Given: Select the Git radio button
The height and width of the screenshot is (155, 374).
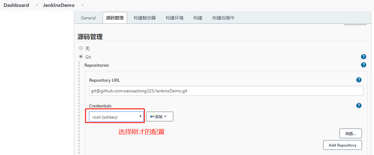Looking at the screenshot, I should pyautogui.click(x=81, y=57).
